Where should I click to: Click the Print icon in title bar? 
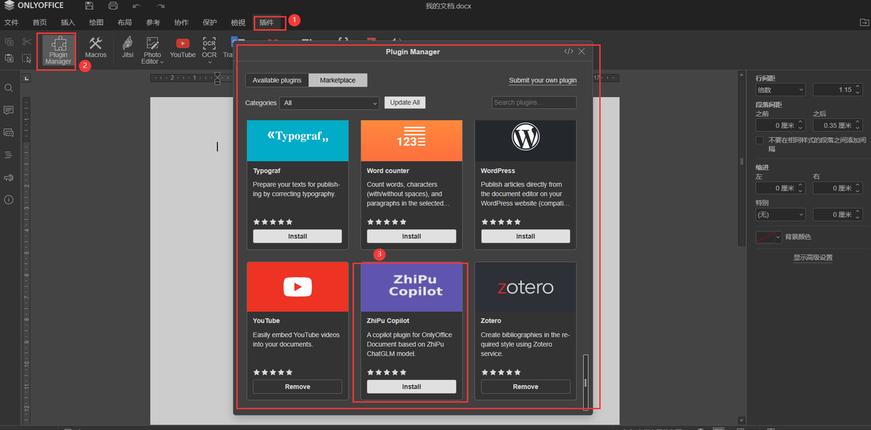click(x=113, y=6)
